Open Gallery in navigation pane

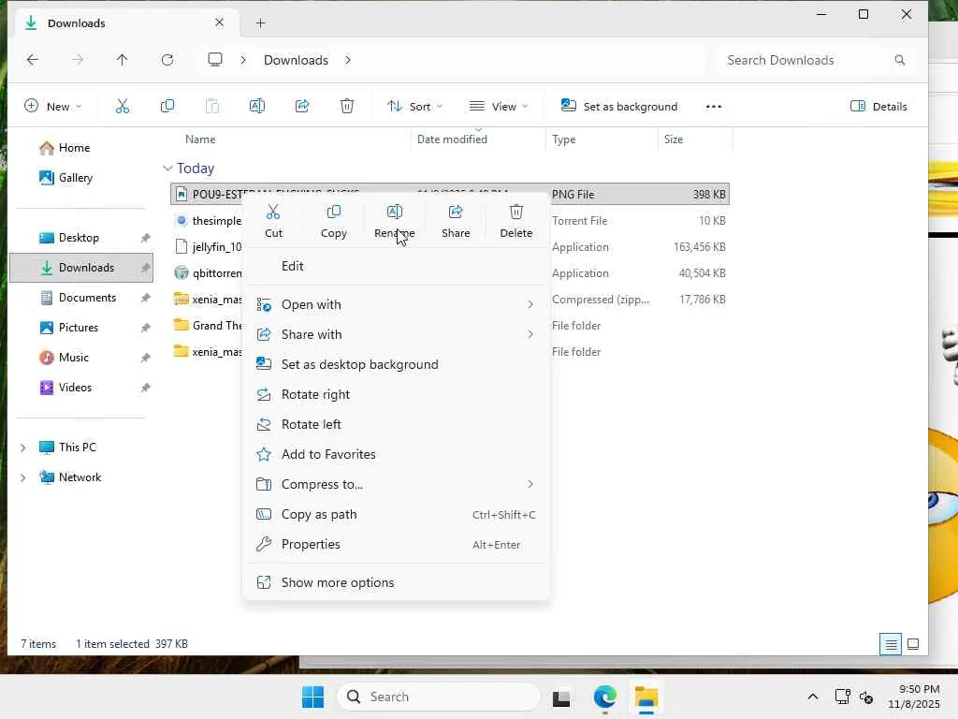point(81,178)
